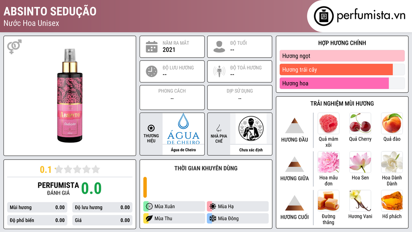Click the perfumista.vn perfume bottle logo icon
The image size is (412, 232).
[323, 16]
